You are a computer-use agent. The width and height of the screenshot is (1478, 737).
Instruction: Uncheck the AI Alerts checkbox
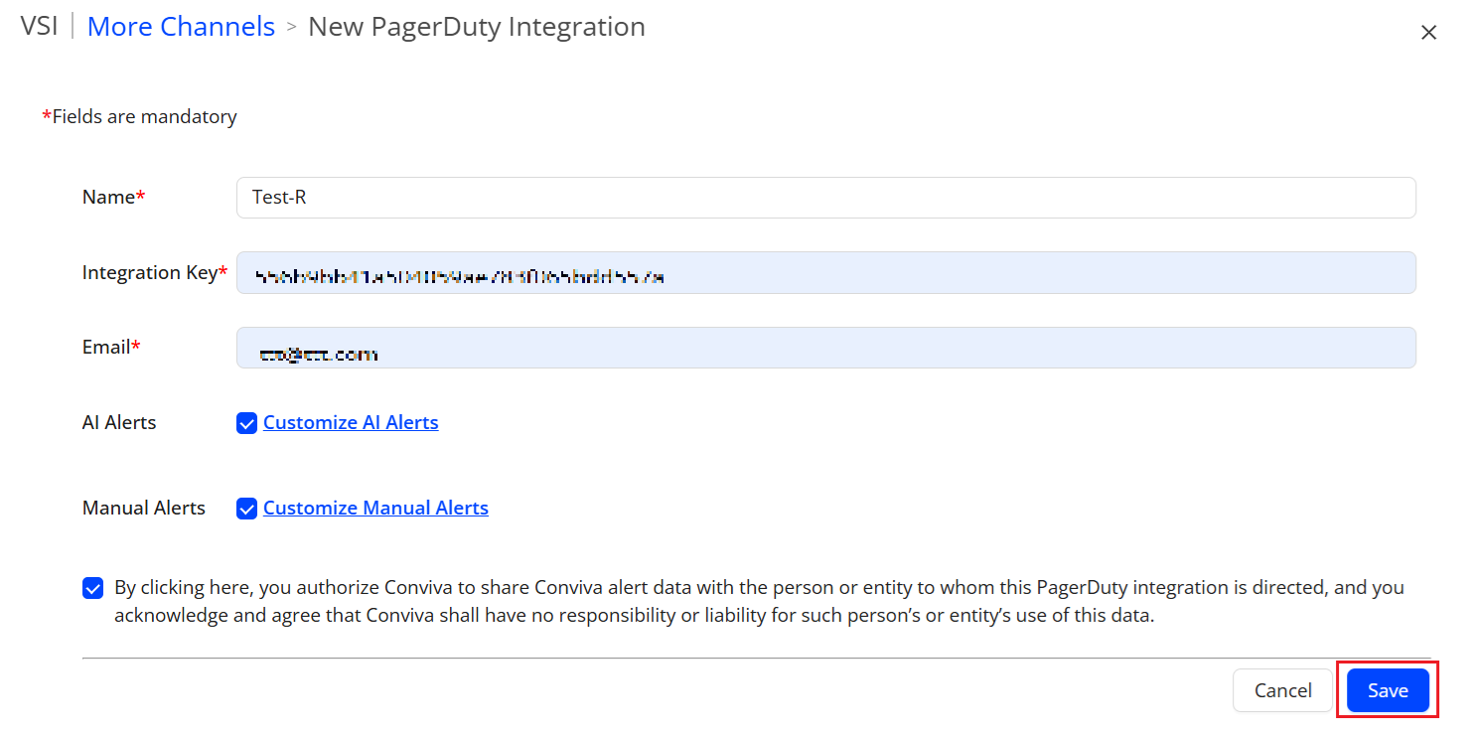(x=246, y=423)
